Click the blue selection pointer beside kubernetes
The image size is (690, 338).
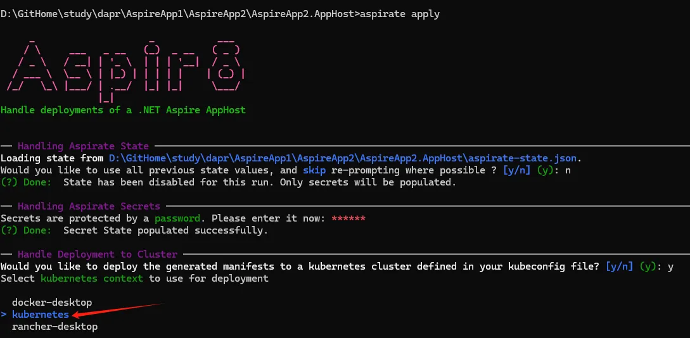pos(4,315)
